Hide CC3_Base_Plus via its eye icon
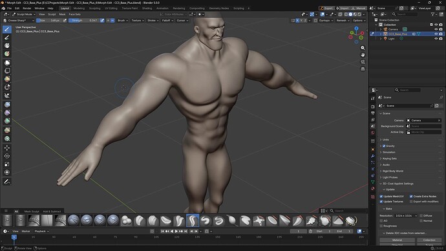The image size is (446, 251). point(436,34)
